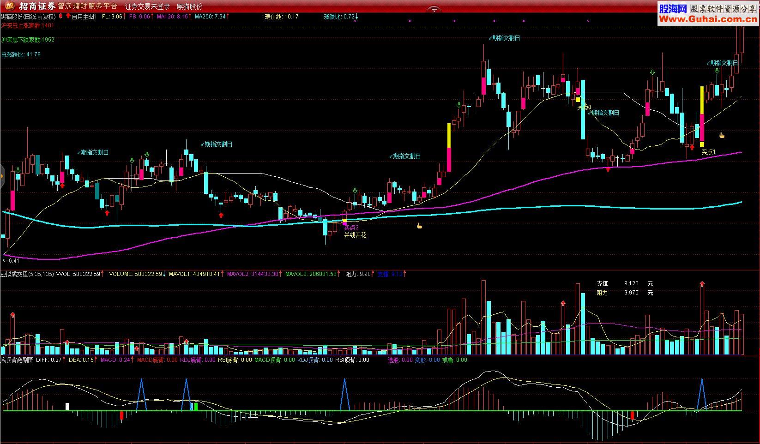
Task: Expand the top dropdown handle in title bar
Action: [434, 9]
